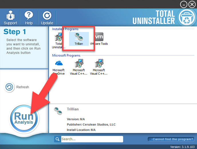The width and height of the screenshot is (197, 149).
Task: Click the Total Uninstaller recycle bin logo
Action: (x=187, y=17)
